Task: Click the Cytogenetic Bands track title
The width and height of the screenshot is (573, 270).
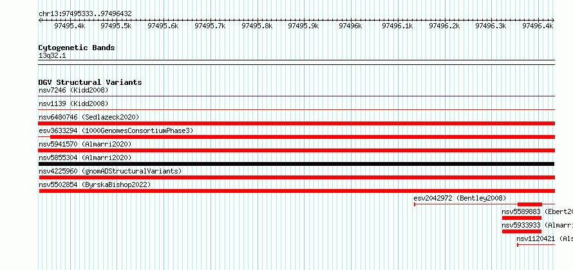Action: [x=77, y=48]
